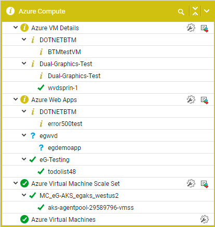This screenshot has height=227, width=215.
Task: Collapse DOTNETBTM under Azure Web Apps
Action: 24,111
